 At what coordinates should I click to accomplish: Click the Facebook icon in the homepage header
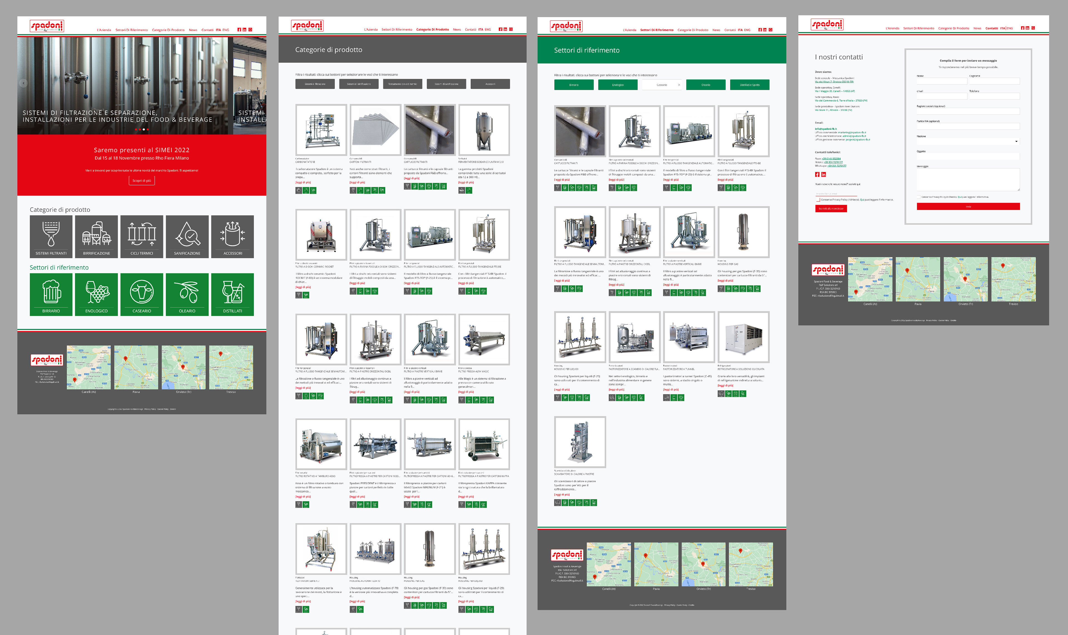pos(239,29)
